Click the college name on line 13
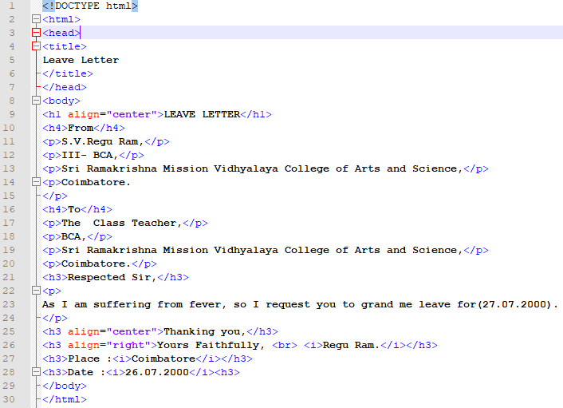This screenshot has height=408, width=563. click(262, 168)
